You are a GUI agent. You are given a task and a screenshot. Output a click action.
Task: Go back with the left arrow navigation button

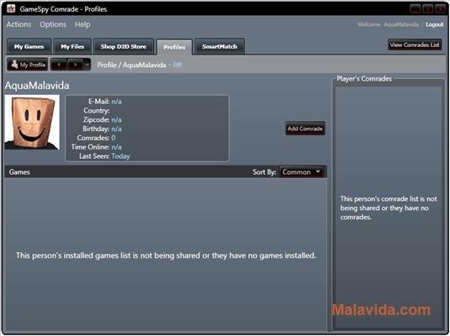point(60,65)
